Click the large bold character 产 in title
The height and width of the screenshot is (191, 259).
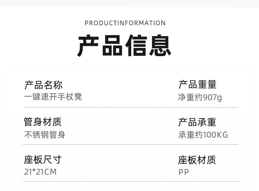point(89,46)
